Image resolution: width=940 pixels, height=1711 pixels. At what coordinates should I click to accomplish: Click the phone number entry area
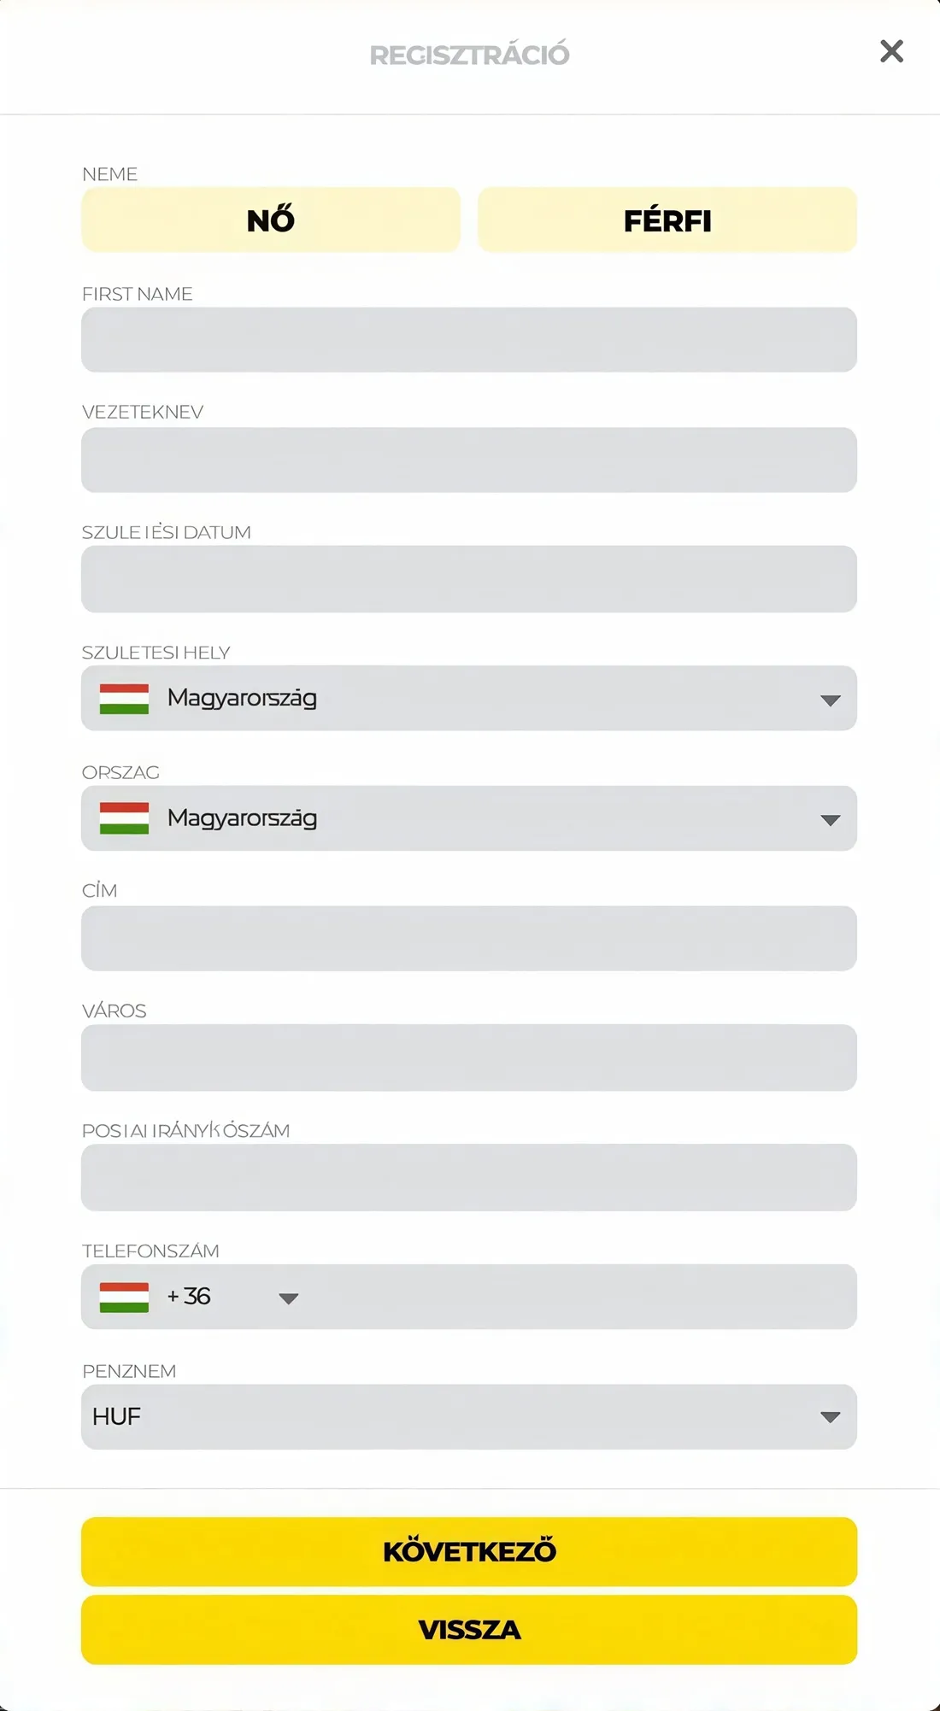coord(581,1297)
